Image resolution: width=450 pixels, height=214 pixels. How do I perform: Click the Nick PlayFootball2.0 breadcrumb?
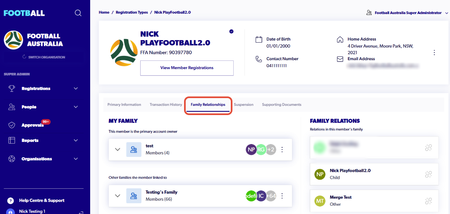[172, 12]
